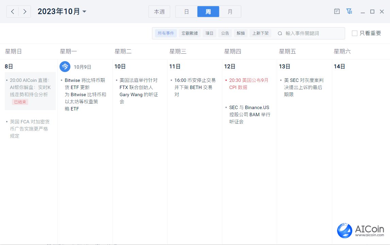Screen dimensions: 390x245
Task: Click the 已結束 status tag
Action: (x=20, y=102)
